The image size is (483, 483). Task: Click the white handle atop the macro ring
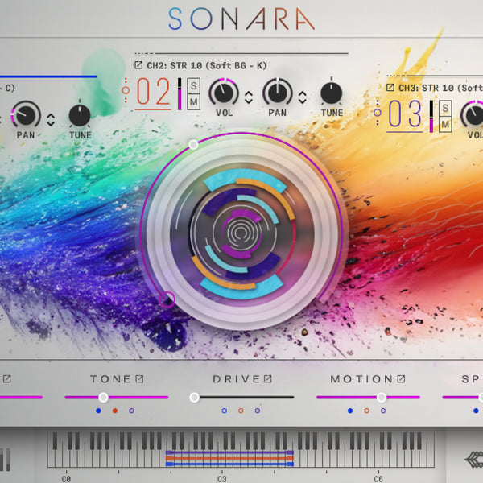point(193,144)
